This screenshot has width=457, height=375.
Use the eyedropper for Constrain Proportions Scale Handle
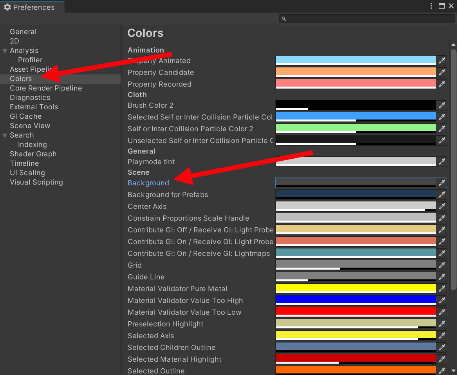tap(442, 218)
